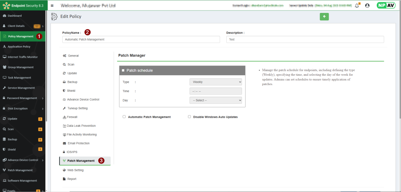
Task: Open the user profile icon
Action: point(367,6)
